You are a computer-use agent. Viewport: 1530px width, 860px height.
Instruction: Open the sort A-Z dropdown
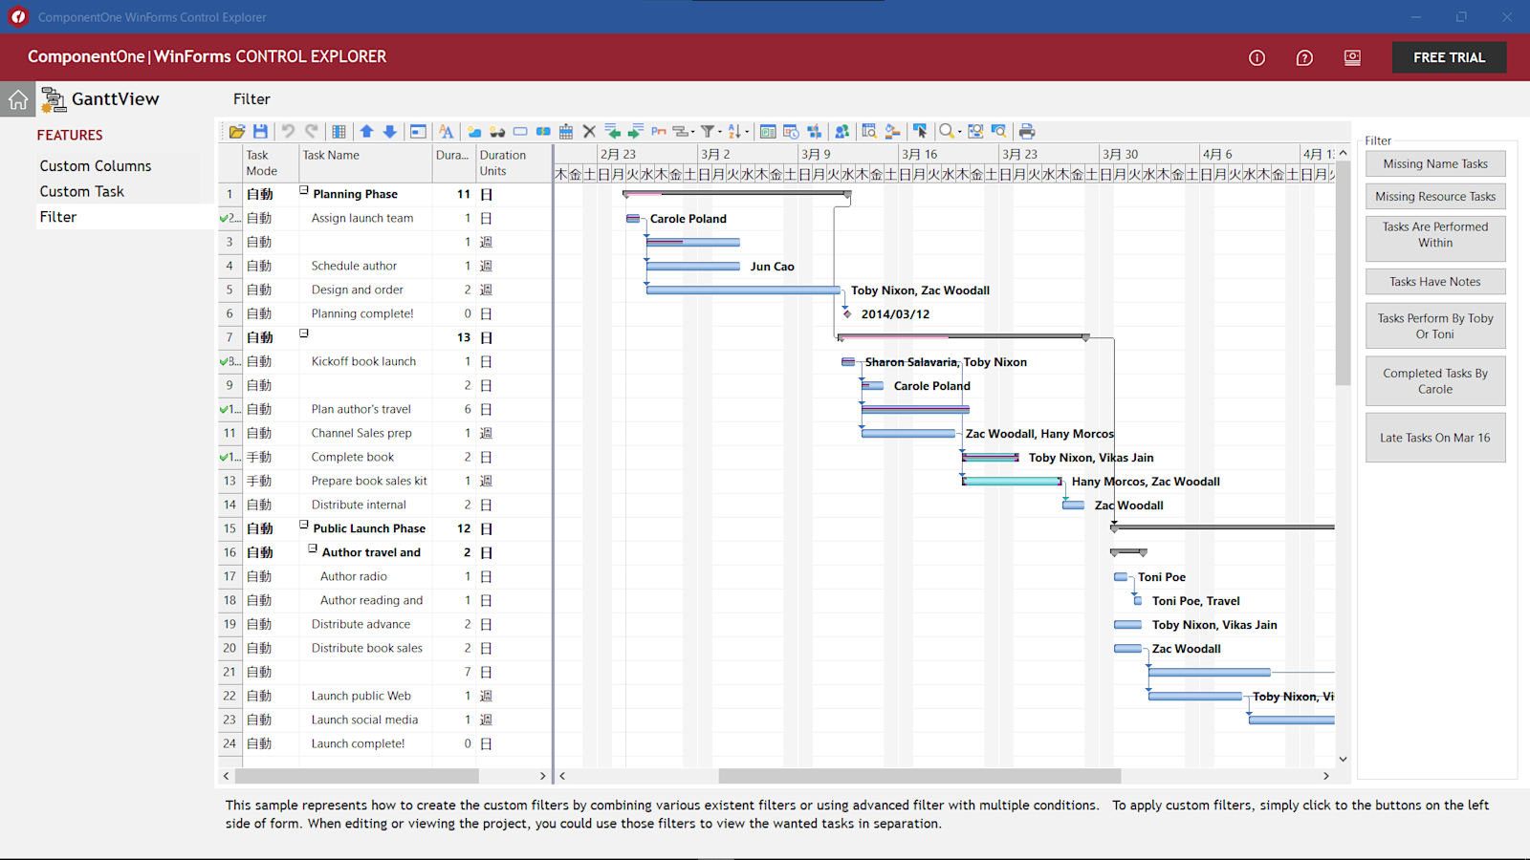point(738,131)
